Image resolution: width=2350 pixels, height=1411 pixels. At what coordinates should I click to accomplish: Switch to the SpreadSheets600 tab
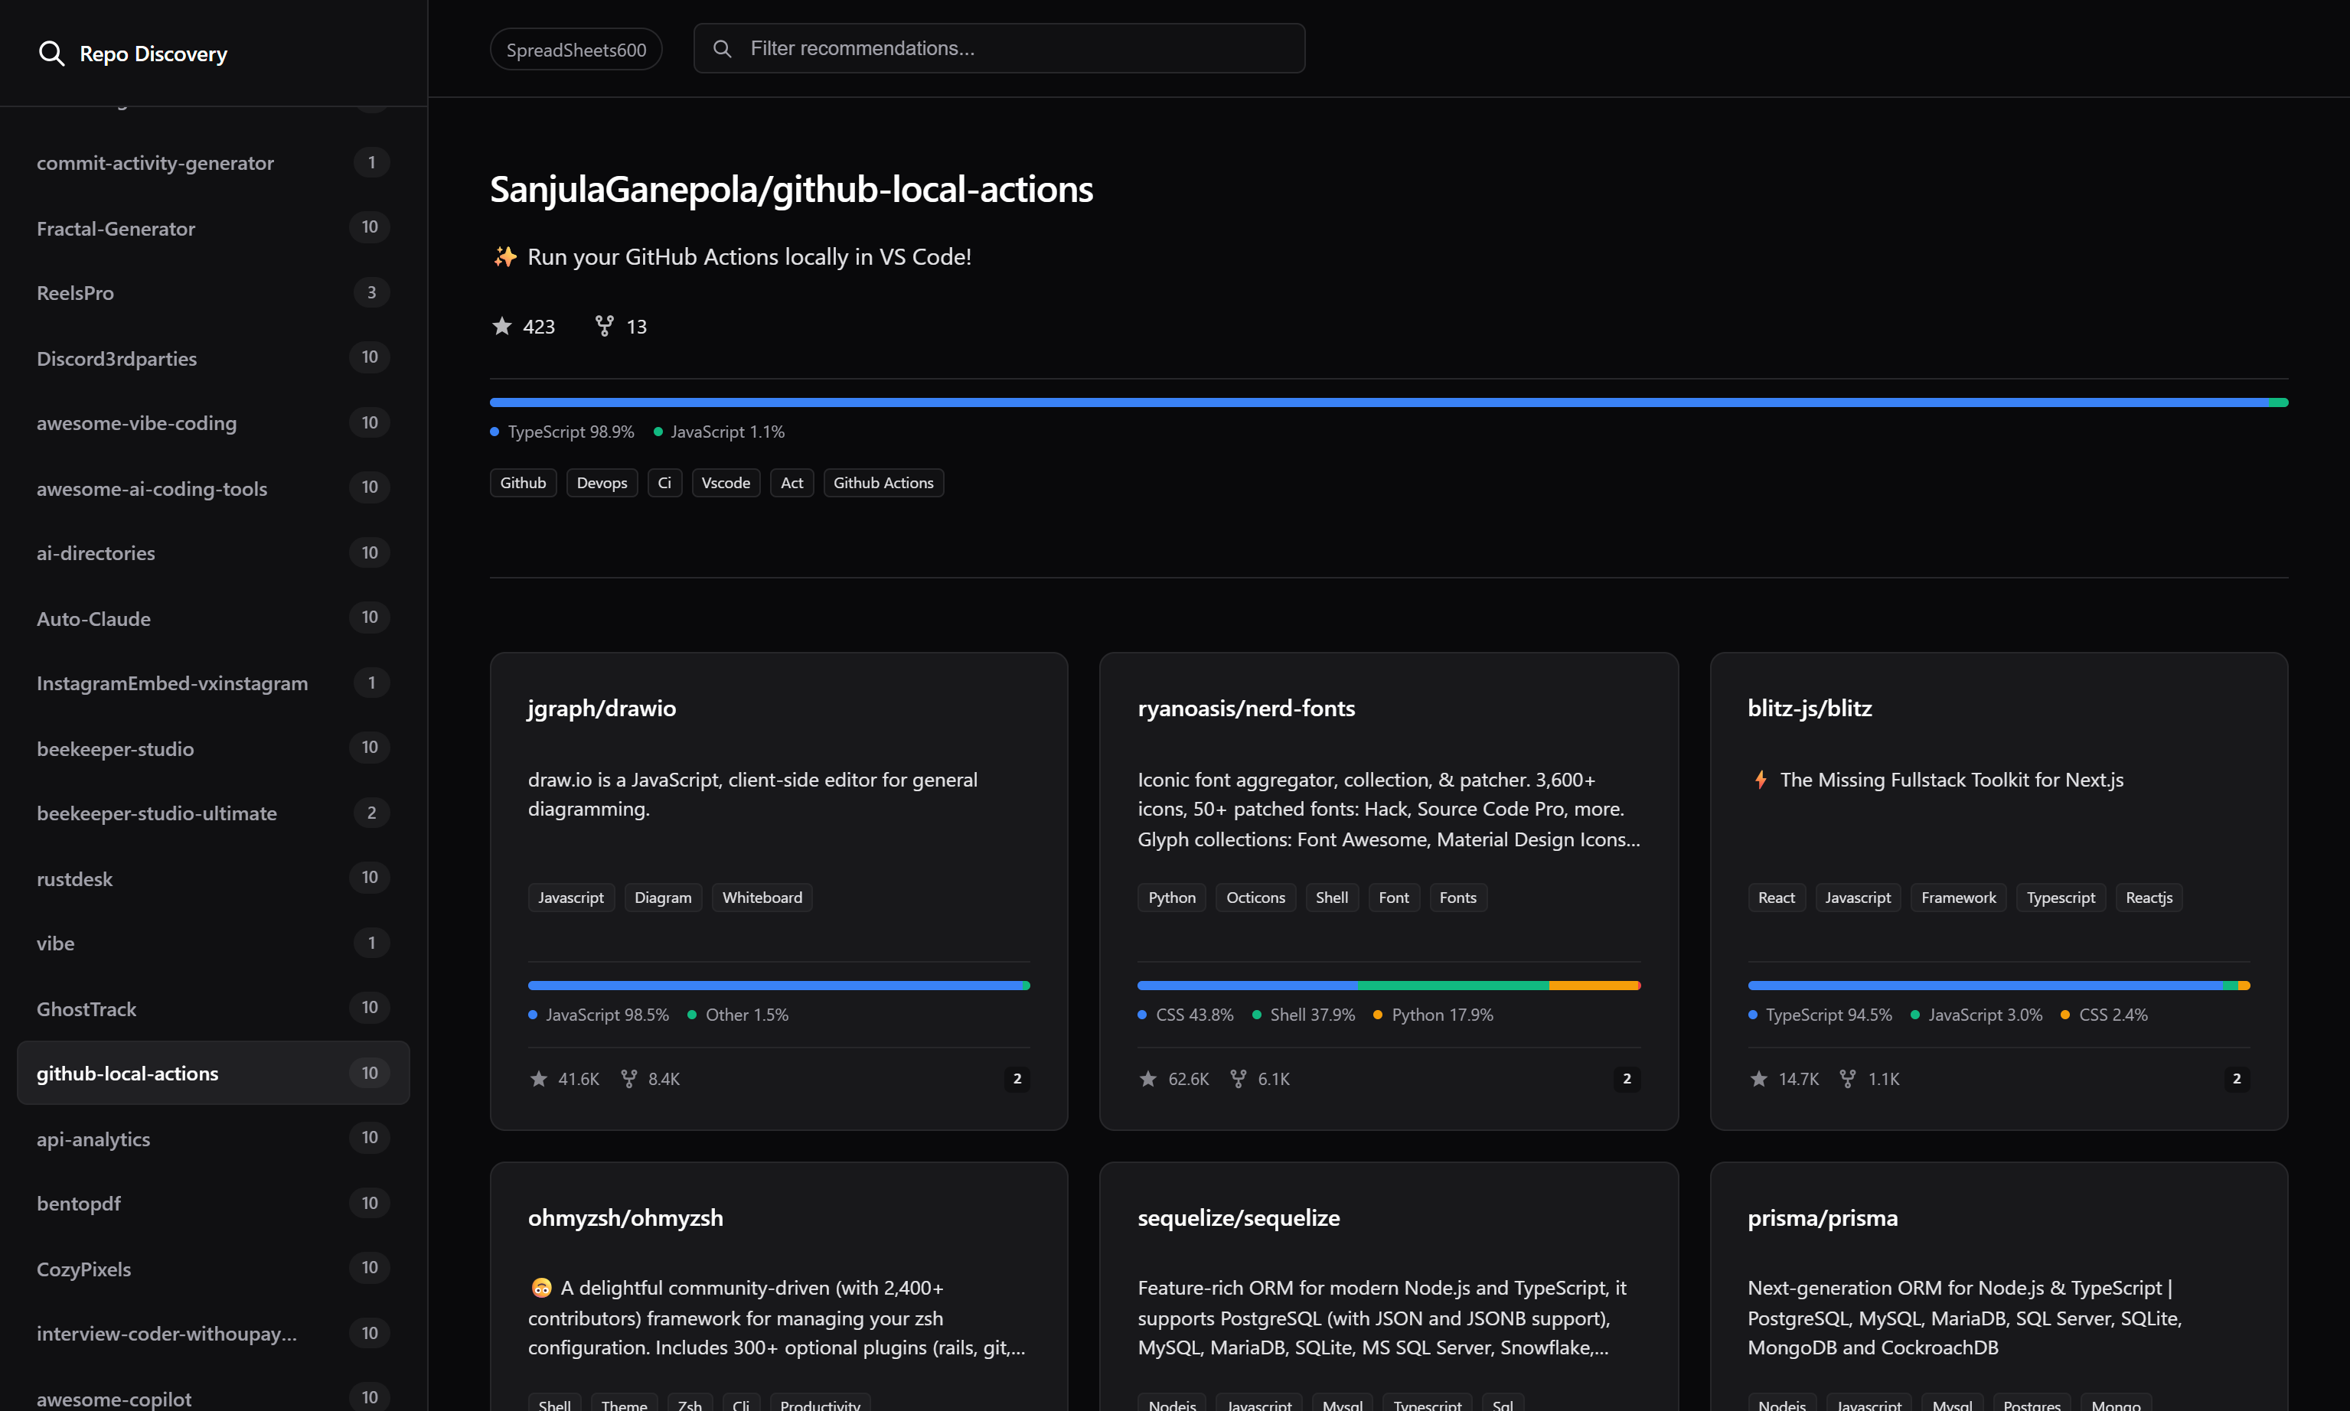click(x=576, y=48)
